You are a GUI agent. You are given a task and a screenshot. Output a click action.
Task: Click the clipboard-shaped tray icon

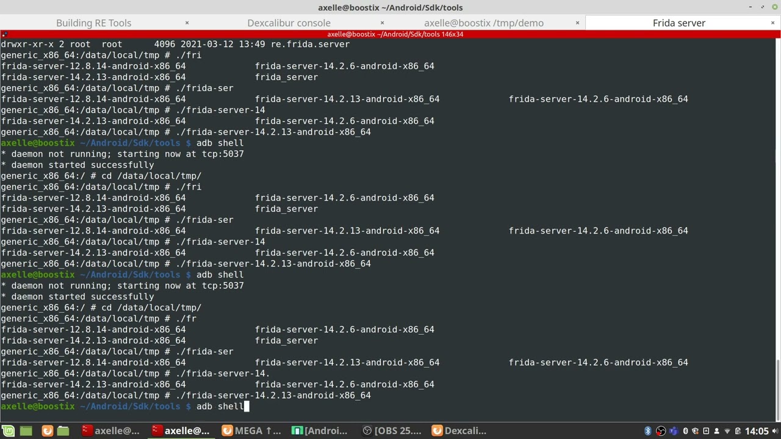point(737,431)
